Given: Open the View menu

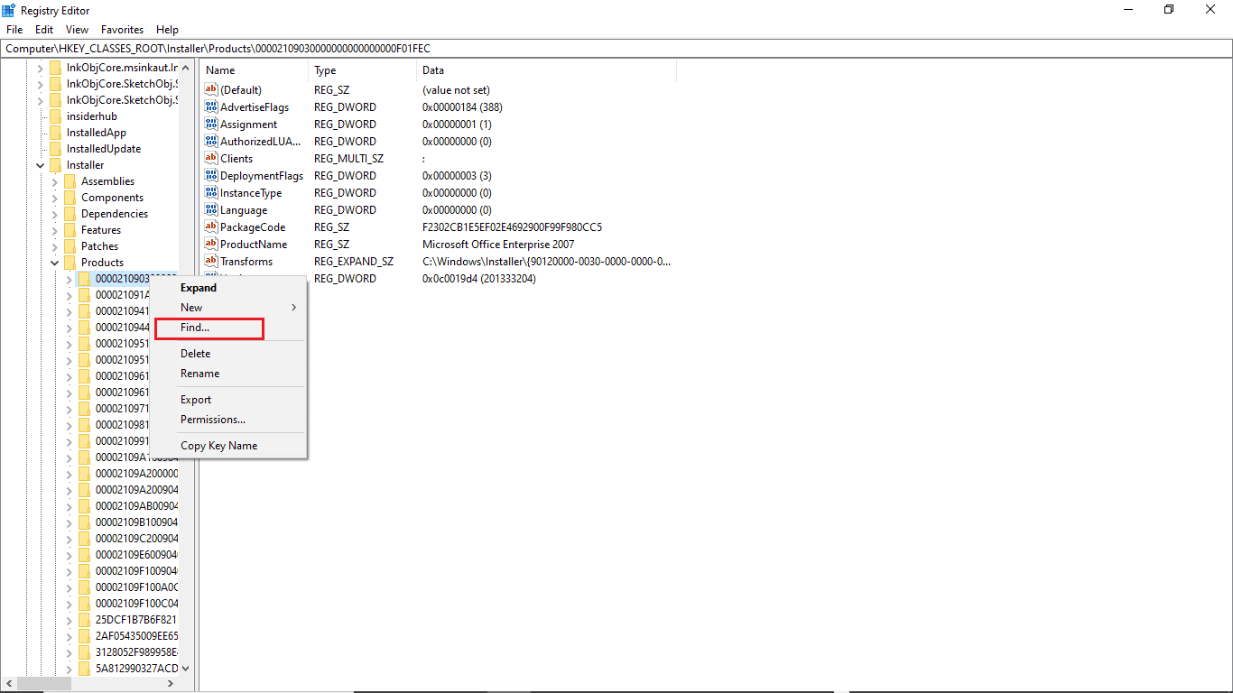Looking at the screenshot, I should pos(78,30).
